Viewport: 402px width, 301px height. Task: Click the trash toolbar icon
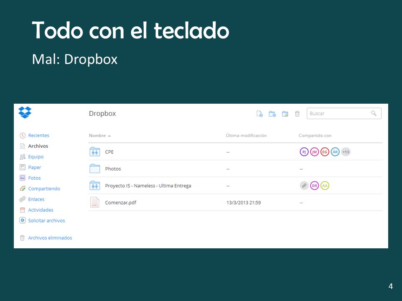pyautogui.click(x=297, y=114)
